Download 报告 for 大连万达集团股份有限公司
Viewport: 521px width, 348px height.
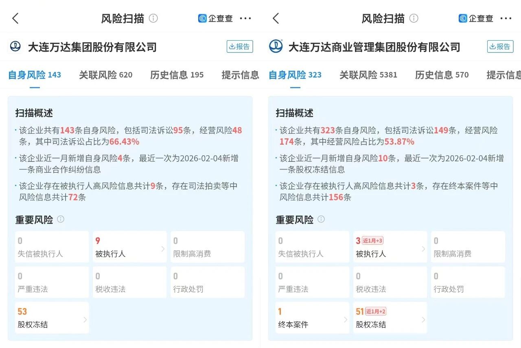[x=240, y=47]
